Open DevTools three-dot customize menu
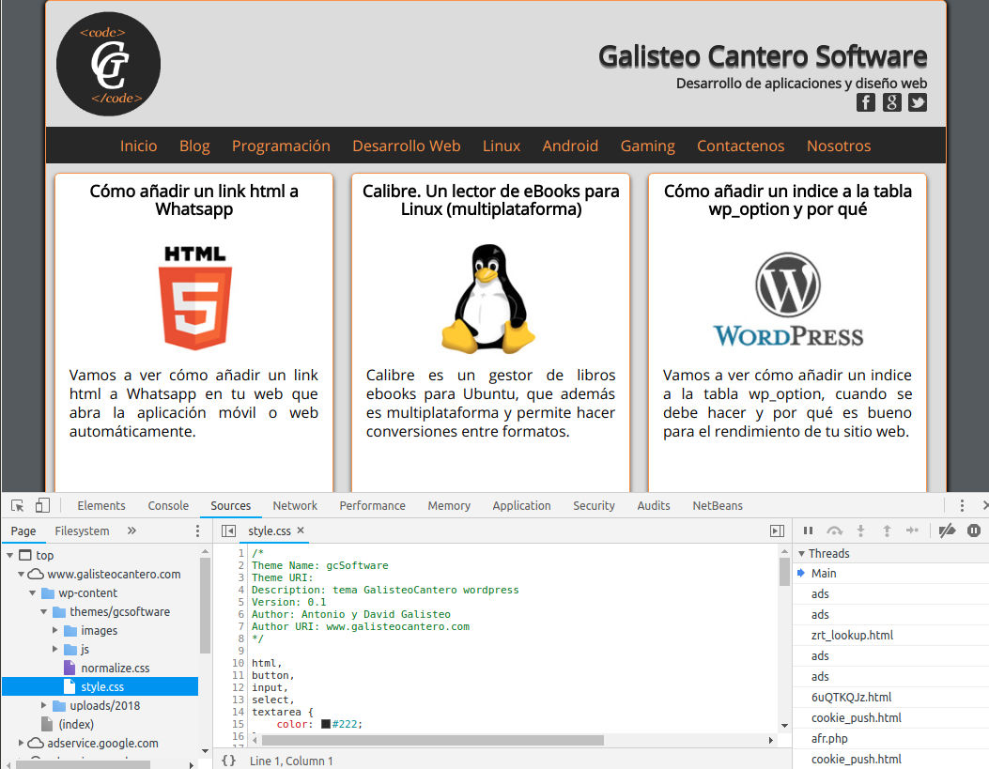Screen dimensions: 989x769 (x=961, y=505)
